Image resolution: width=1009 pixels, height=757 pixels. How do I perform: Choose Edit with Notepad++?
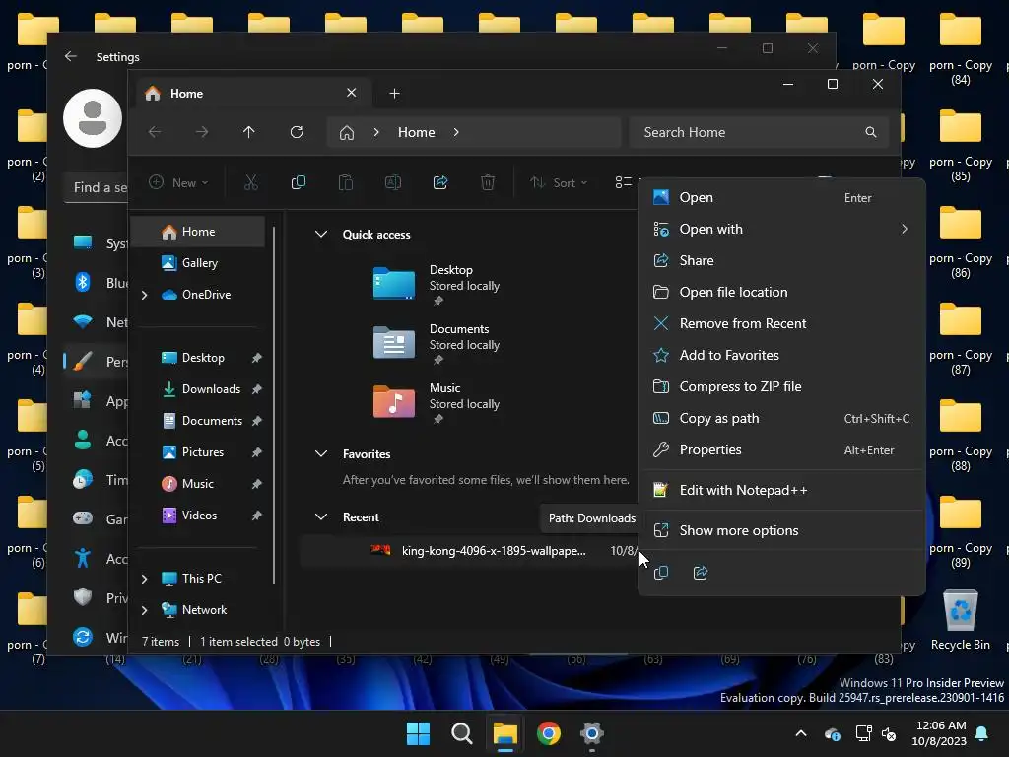click(781, 491)
